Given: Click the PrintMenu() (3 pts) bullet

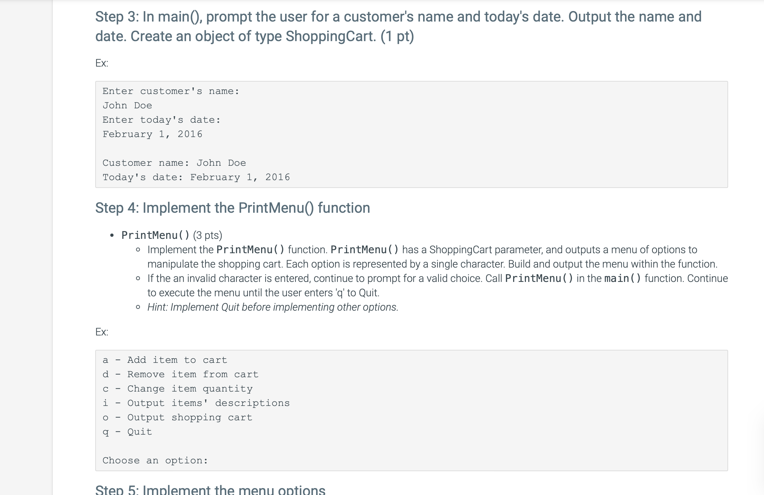Looking at the screenshot, I should point(172,235).
